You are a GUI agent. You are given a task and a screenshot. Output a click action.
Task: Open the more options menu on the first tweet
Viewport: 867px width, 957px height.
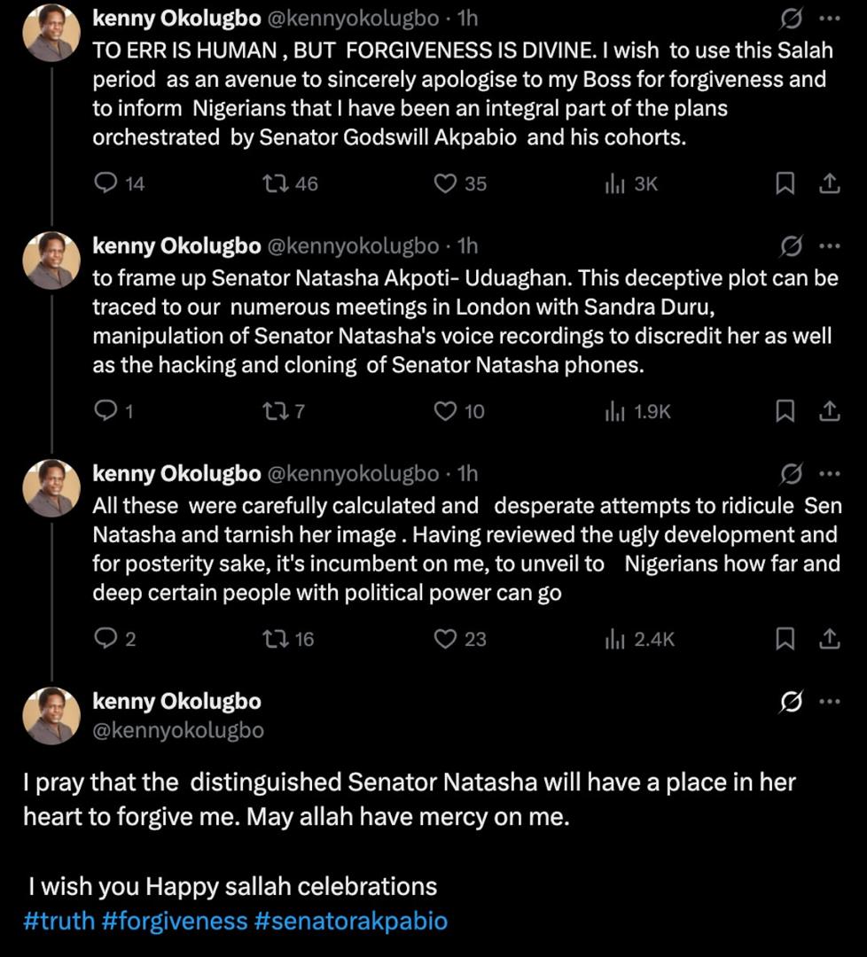(x=829, y=18)
